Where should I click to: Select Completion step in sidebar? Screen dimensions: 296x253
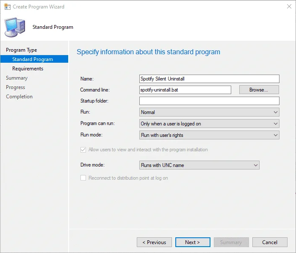[x=19, y=97]
